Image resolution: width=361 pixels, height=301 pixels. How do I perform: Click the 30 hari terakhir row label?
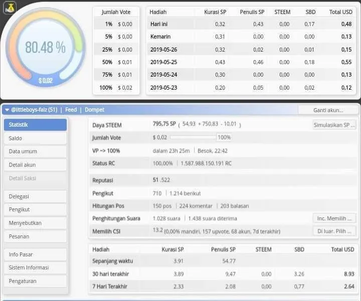coord(110,274)
